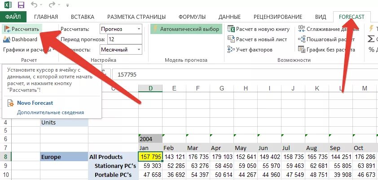Select the Stationary PC's cell
Viewport: 378px width, 180px height.
point(113,166)
